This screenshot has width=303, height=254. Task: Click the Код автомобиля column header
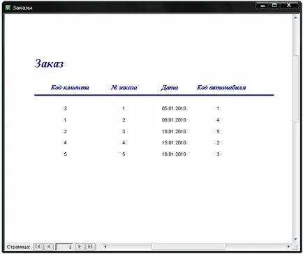221,88
